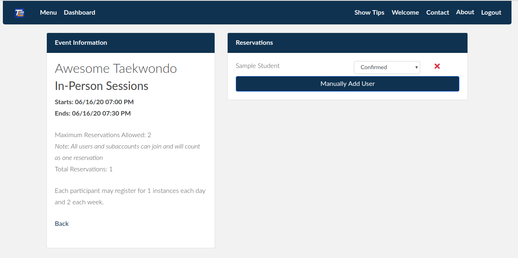
Task: Click the Event Information panel header
Action: click(81, 42)
